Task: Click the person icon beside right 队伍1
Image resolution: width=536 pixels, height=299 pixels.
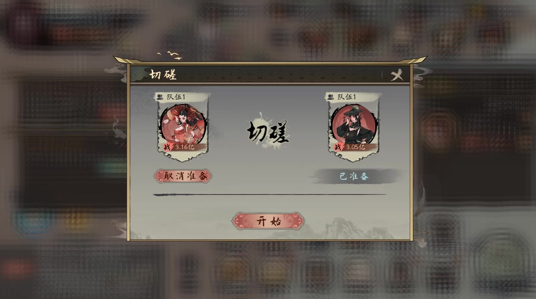Action: click(331, 97)
